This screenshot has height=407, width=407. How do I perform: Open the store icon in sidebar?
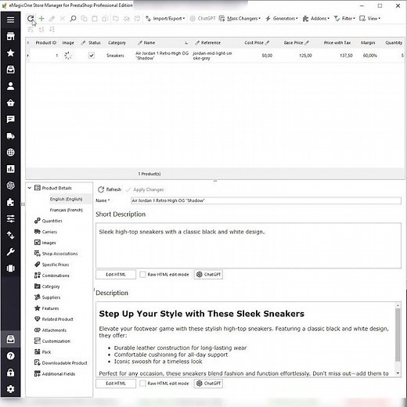point(10,36)
